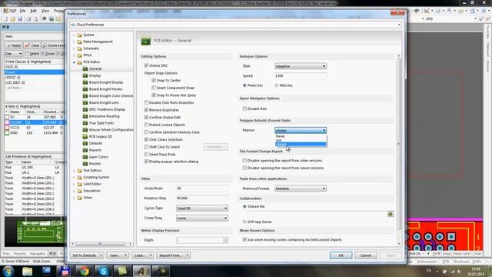The height and width of the screenshot is (277, 492).
Task: Select Mils/Sec radio button
Action: coord(277,85)
